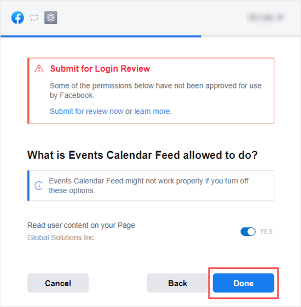Select the Global Solutions Inc page name
The height and width of the screenshot is (307, 301).
pyautogui.click(x=61, y=238)
